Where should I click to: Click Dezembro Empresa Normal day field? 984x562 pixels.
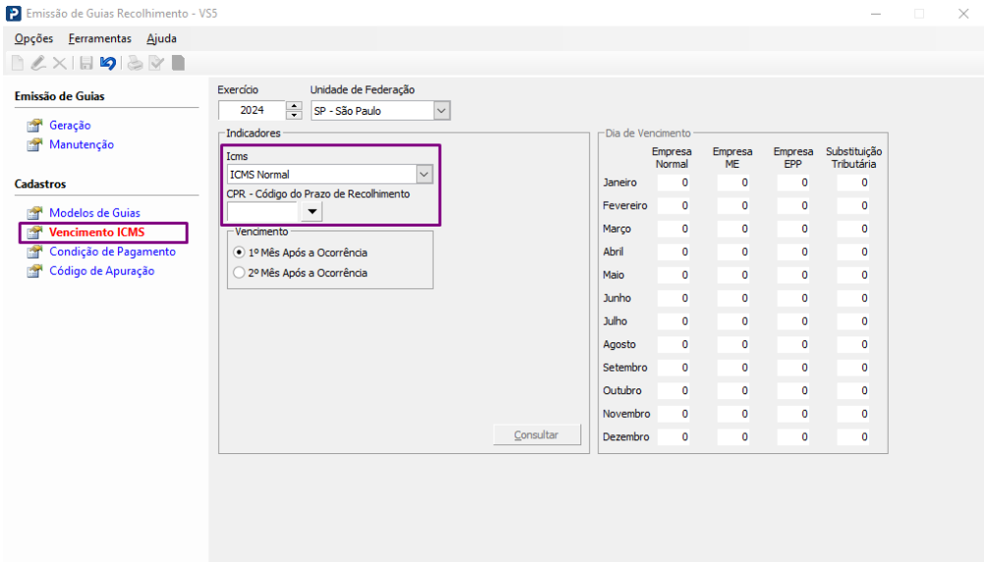click(674, 436)
